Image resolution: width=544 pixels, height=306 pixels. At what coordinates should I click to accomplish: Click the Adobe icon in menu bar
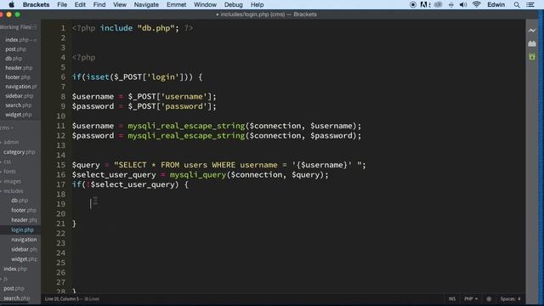point(424,4)
